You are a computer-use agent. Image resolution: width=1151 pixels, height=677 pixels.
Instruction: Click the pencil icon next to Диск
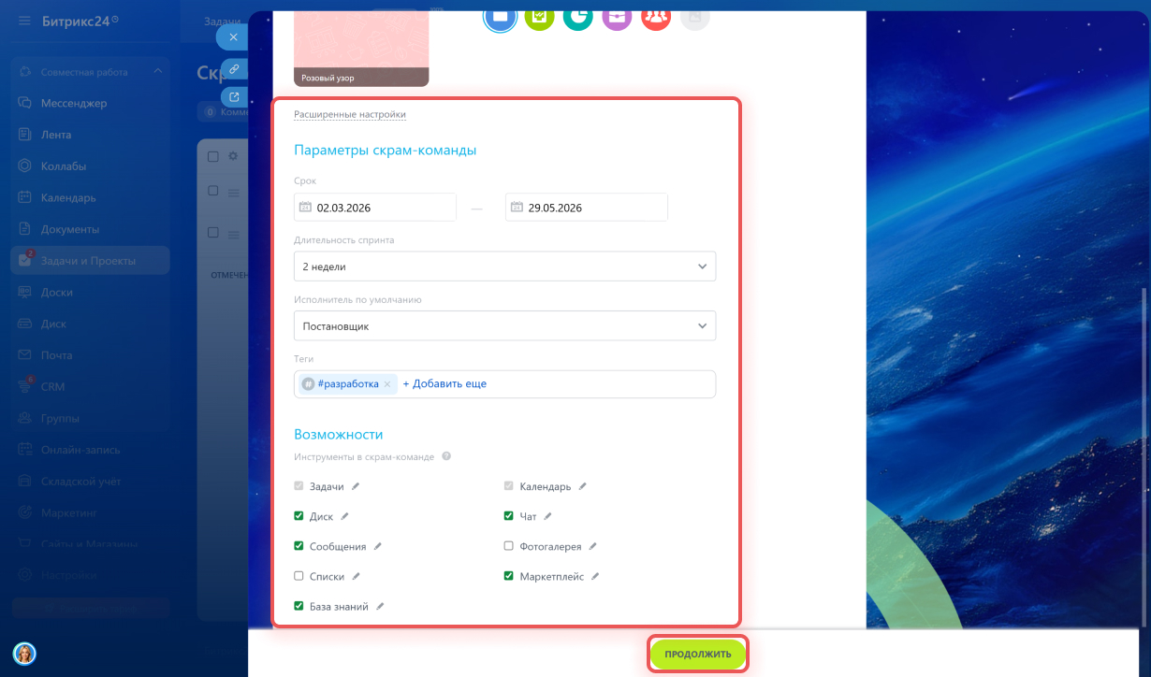click(x=344, y=516)
